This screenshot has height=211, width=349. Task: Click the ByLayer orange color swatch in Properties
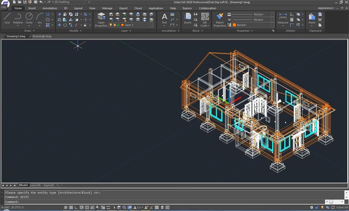(234, 25)
